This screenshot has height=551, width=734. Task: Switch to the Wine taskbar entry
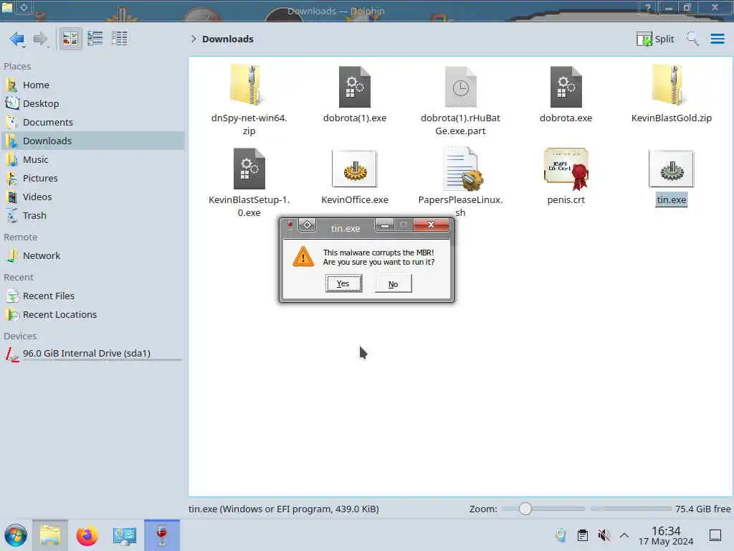[162, 535]
